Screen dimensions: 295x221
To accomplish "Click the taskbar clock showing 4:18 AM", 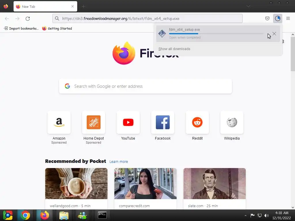I will pyautogui.click(x=282, y=215).
